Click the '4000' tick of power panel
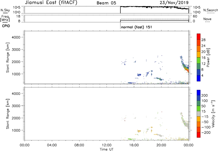218x151 pixels. click(x=16, y=37)
